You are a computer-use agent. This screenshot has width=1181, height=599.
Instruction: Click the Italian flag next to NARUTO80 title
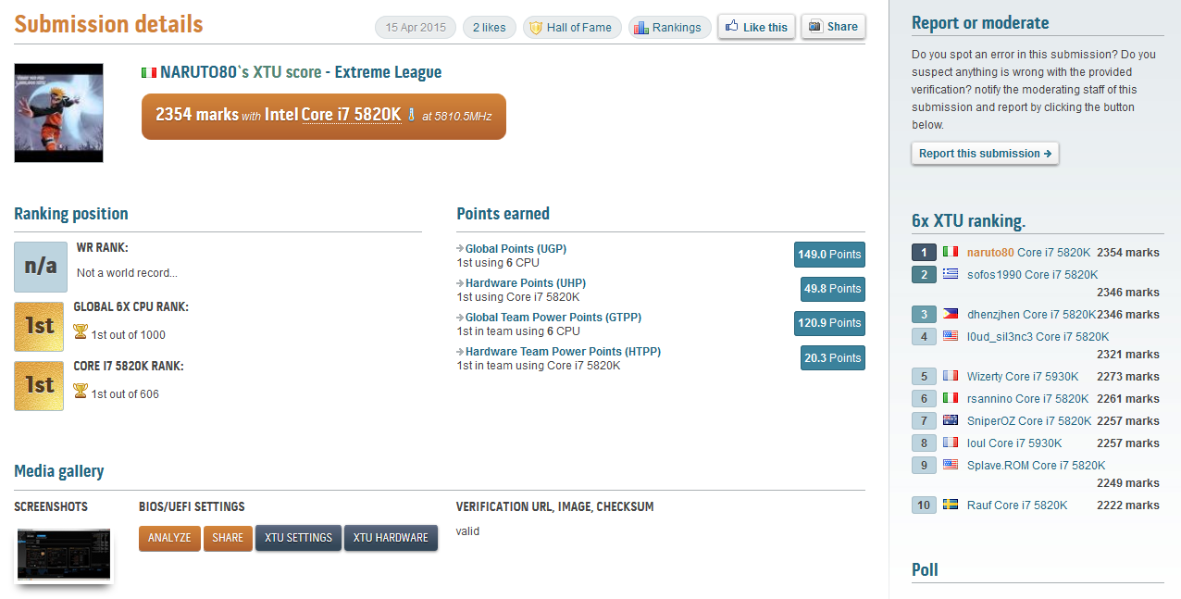(x=149, y=72)
